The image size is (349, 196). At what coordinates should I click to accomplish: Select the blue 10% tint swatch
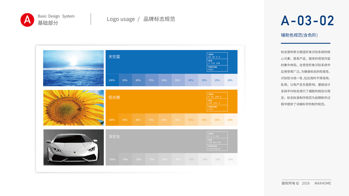pyautogui.click(x=231, y=80)
